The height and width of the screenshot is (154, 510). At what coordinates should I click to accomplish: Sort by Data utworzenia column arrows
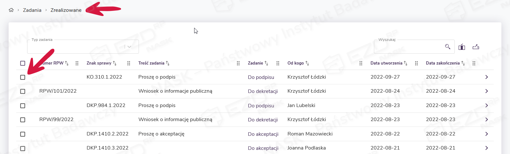pyautogui.click(x=406, y=63)
